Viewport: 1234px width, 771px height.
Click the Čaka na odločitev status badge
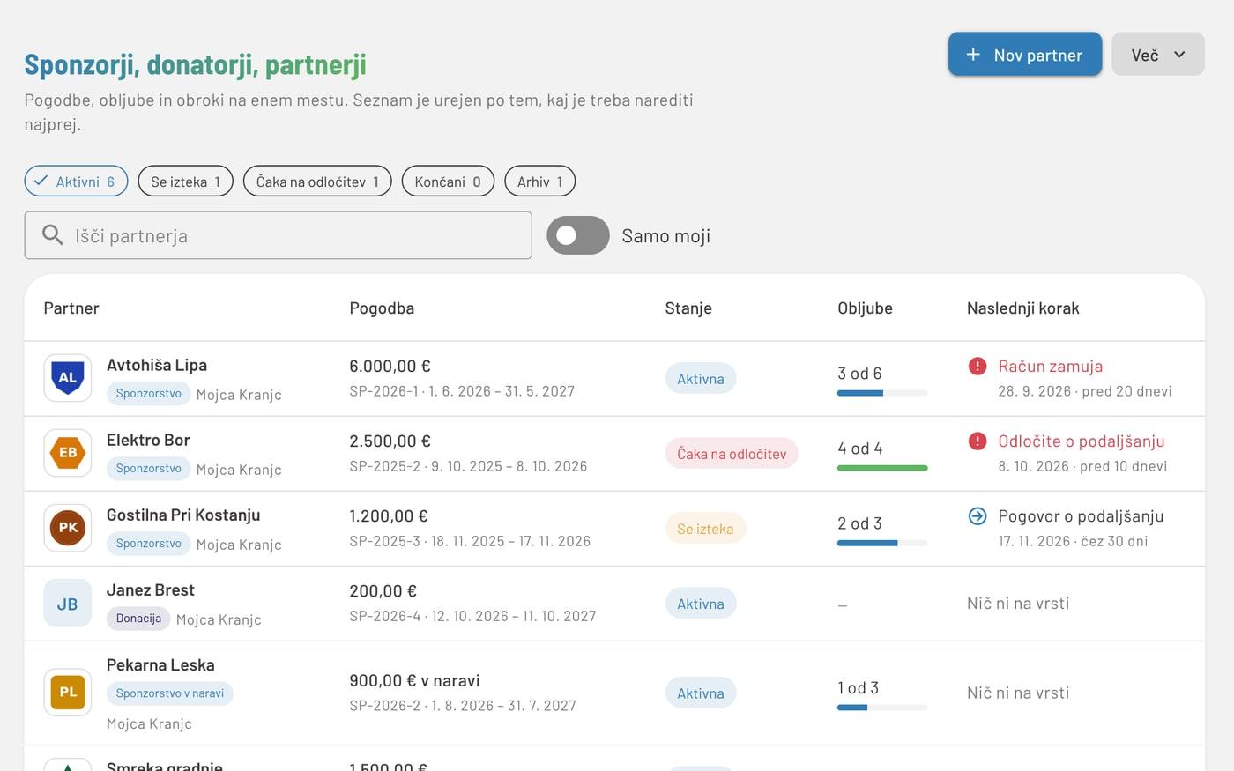pyautogui.click(x=732, y=454)
